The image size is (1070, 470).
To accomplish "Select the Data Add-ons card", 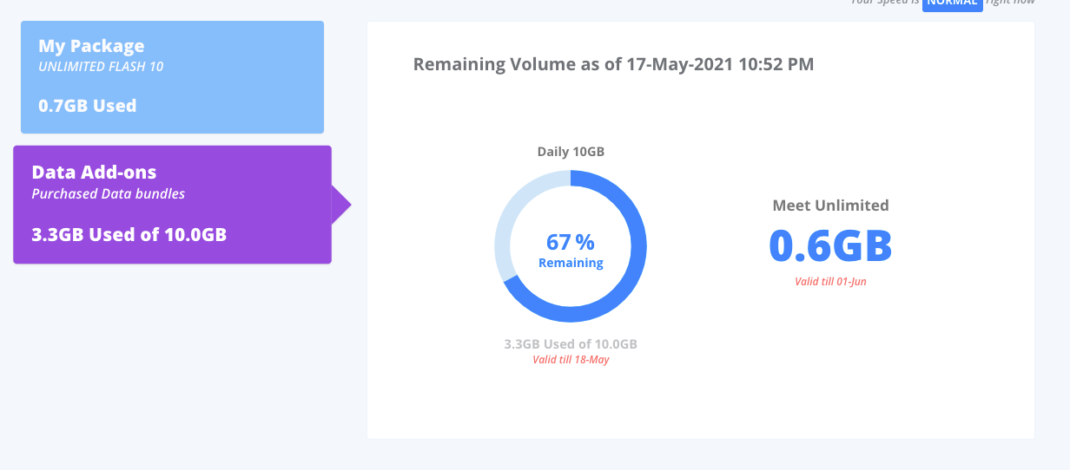I will (172, 205).
